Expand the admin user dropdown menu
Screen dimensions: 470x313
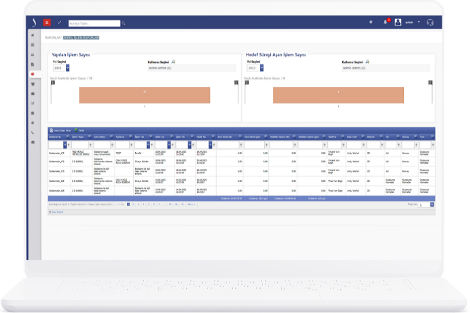(x=418, y=22)
